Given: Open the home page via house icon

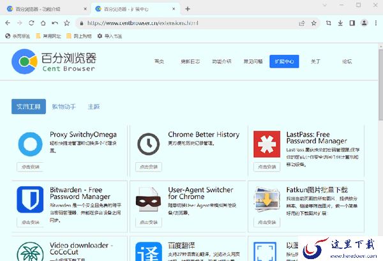Looking at the screenshot, I should tap(43, 23).
